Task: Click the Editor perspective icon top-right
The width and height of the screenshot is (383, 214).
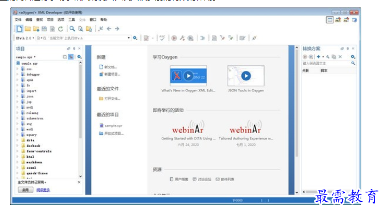Action: tap(329, 20)
